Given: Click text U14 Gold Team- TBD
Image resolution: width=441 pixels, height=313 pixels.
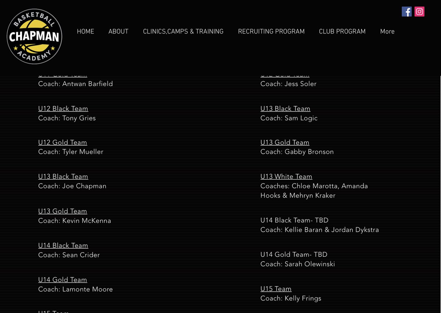Looking at the screenshot, I should click(x=294, y=255).
